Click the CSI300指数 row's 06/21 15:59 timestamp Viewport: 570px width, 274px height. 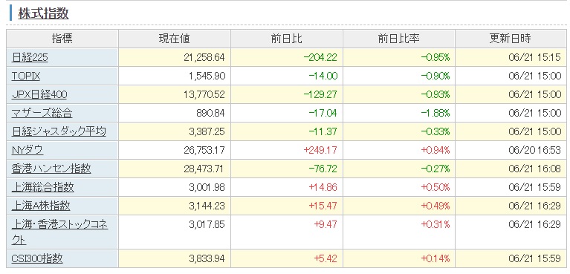[x=535, y=258]
